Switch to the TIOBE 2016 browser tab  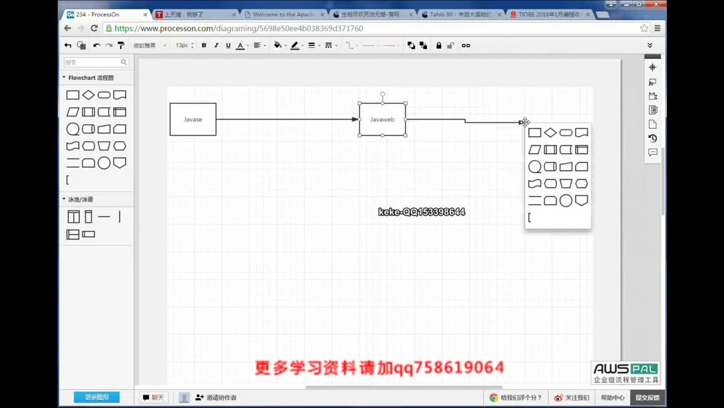550,13
